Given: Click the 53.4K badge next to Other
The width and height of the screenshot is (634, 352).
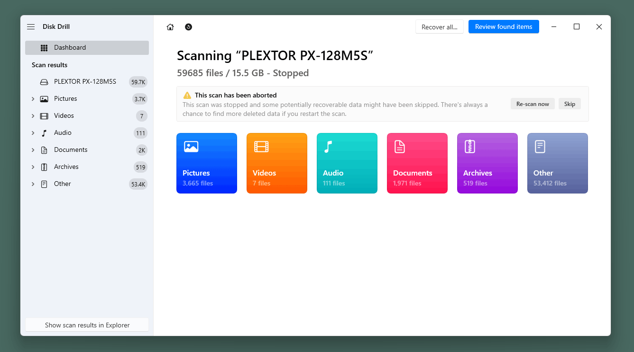Looking at the screenshot, I should point(138,185).
